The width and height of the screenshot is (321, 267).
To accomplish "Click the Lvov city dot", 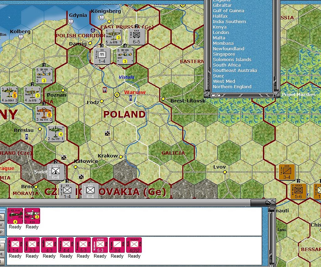I will point(225,172).
